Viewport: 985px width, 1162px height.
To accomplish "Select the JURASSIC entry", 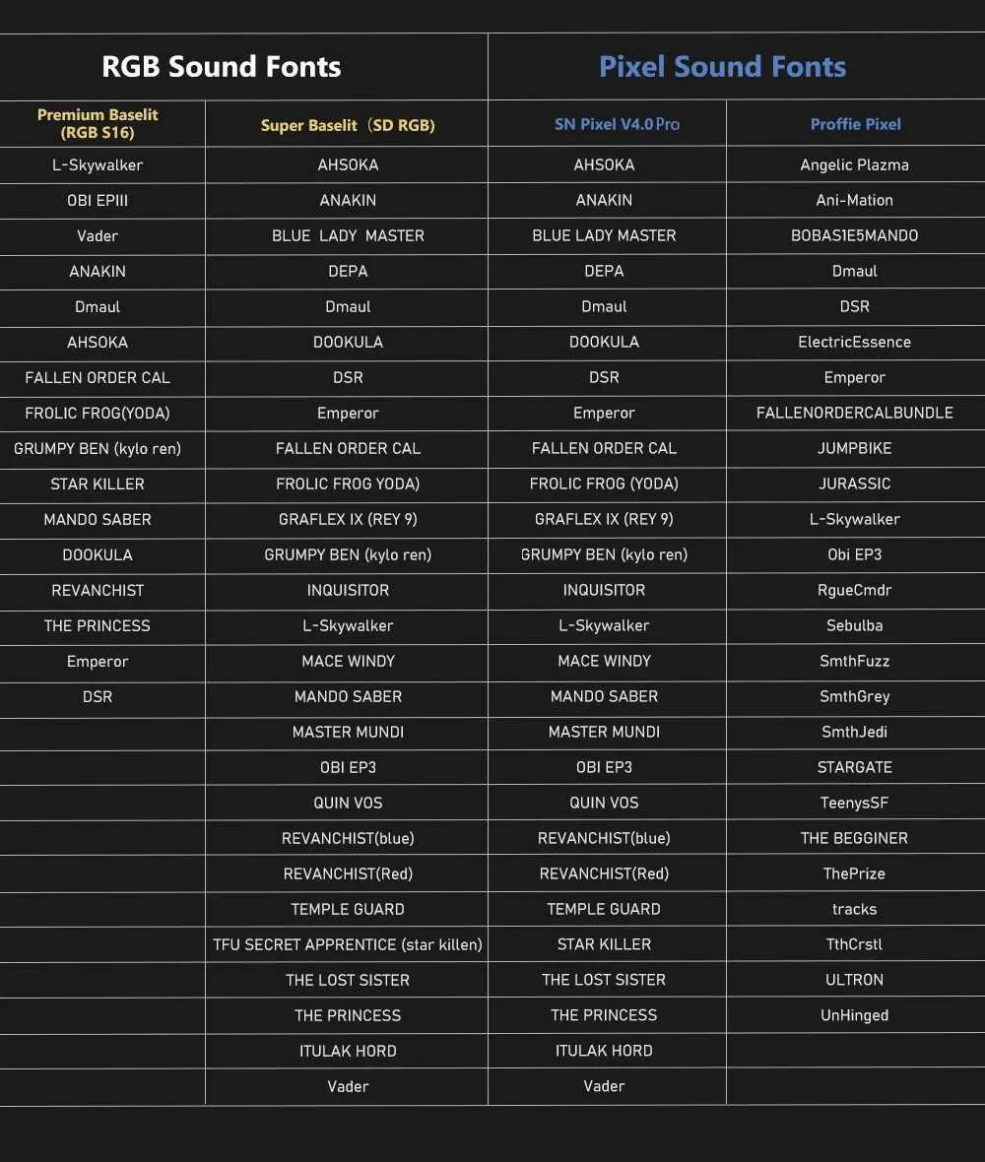I will coord(854,484).
